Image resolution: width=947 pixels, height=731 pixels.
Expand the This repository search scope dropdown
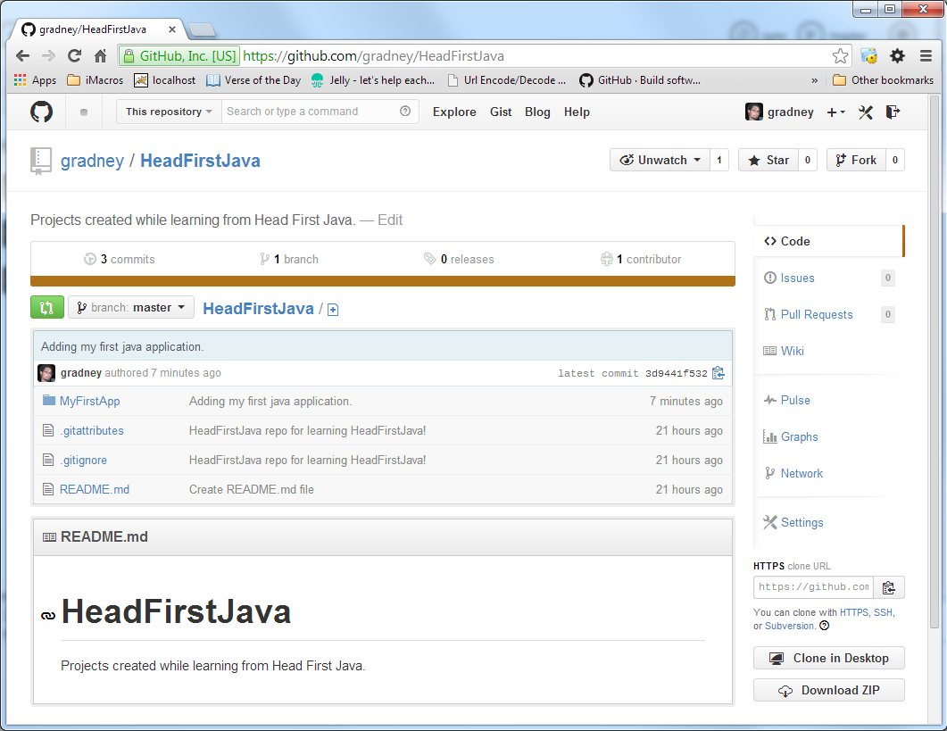pyautogui.click(x=168, y=112)
